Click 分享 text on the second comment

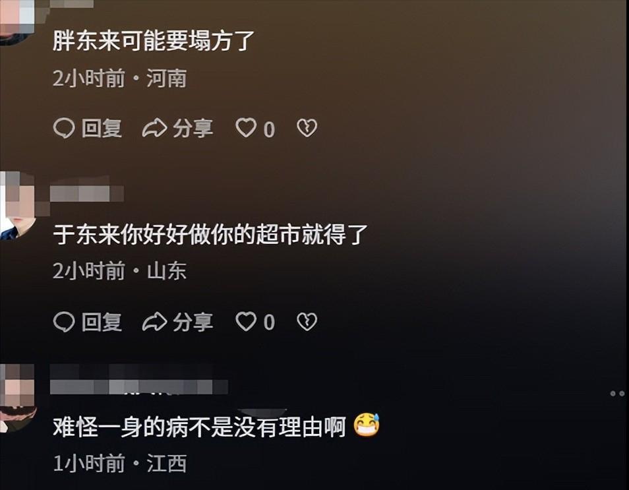(x=193, y=322)
